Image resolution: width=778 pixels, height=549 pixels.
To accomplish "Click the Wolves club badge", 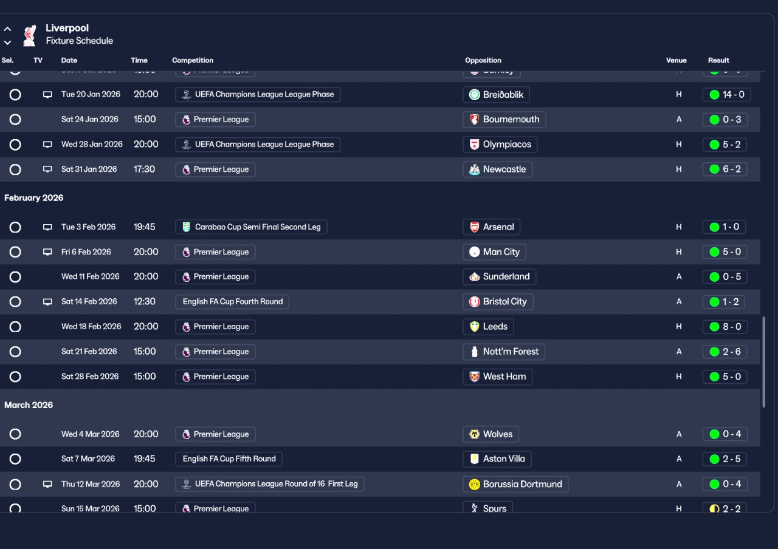I will click(x=475, y=434).
